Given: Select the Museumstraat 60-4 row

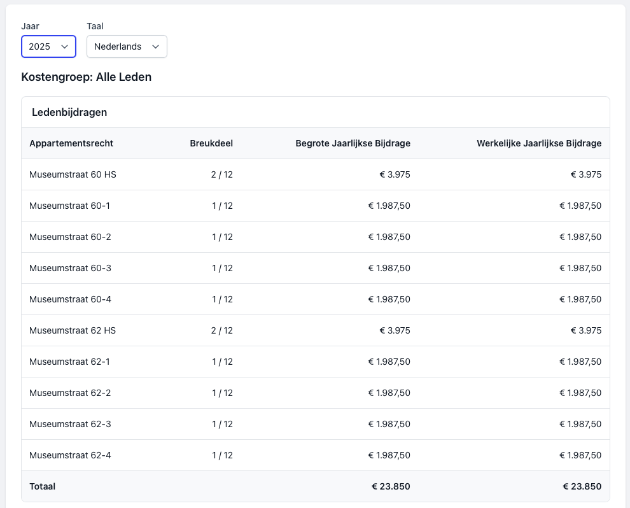Looking at the screenshot, I should point(70,299).
